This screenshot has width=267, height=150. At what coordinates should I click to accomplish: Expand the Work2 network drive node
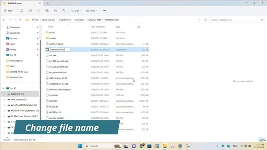5,105
